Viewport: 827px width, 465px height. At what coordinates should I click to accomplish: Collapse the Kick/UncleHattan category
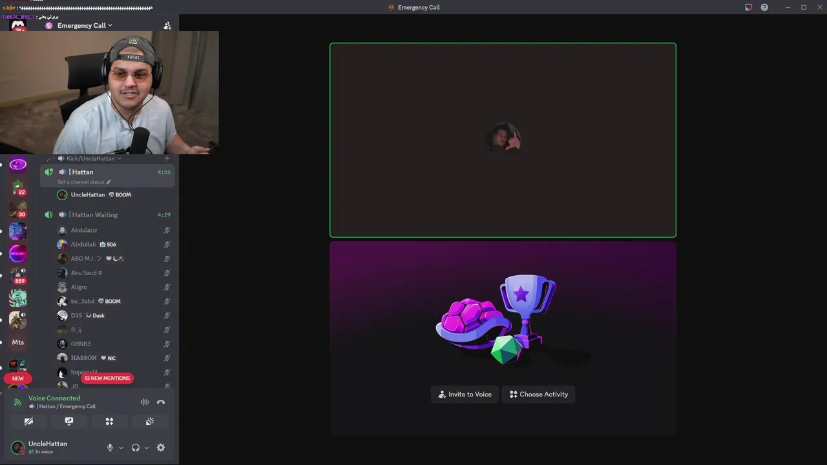pyautogui.click(x=89, y=158)
